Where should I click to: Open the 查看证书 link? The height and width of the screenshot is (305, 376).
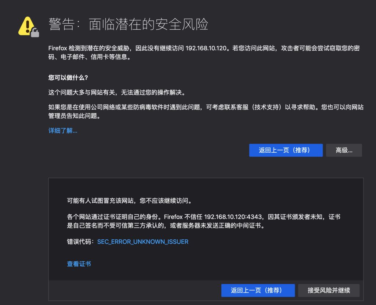click(x=79, y=264)
